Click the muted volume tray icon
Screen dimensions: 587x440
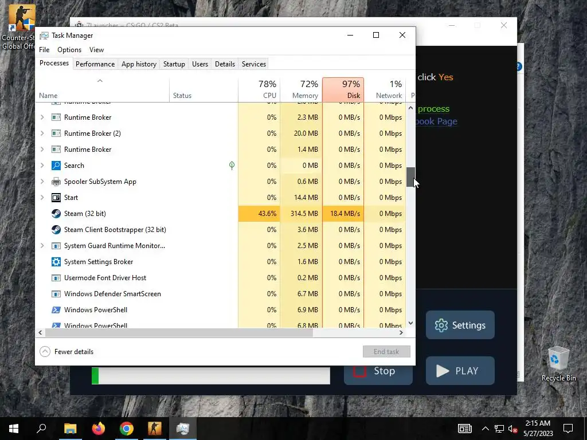click(x=513, y=429)
